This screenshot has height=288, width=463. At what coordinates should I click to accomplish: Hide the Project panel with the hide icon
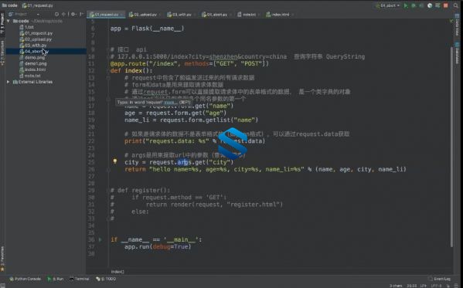pyautogui.click(x=81, y=14)
